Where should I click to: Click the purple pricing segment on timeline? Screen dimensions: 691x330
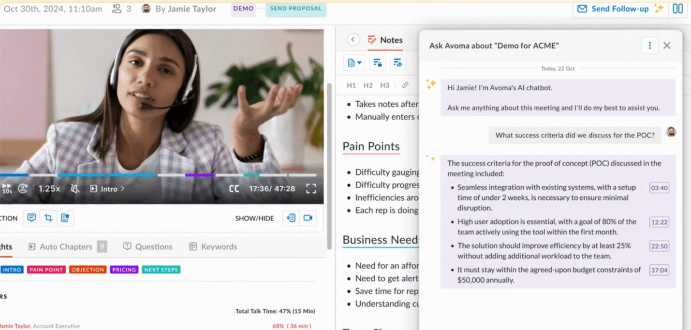tap(199, 175)
